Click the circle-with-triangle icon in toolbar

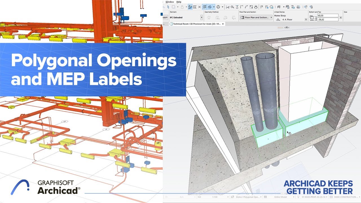coord(218,7)
